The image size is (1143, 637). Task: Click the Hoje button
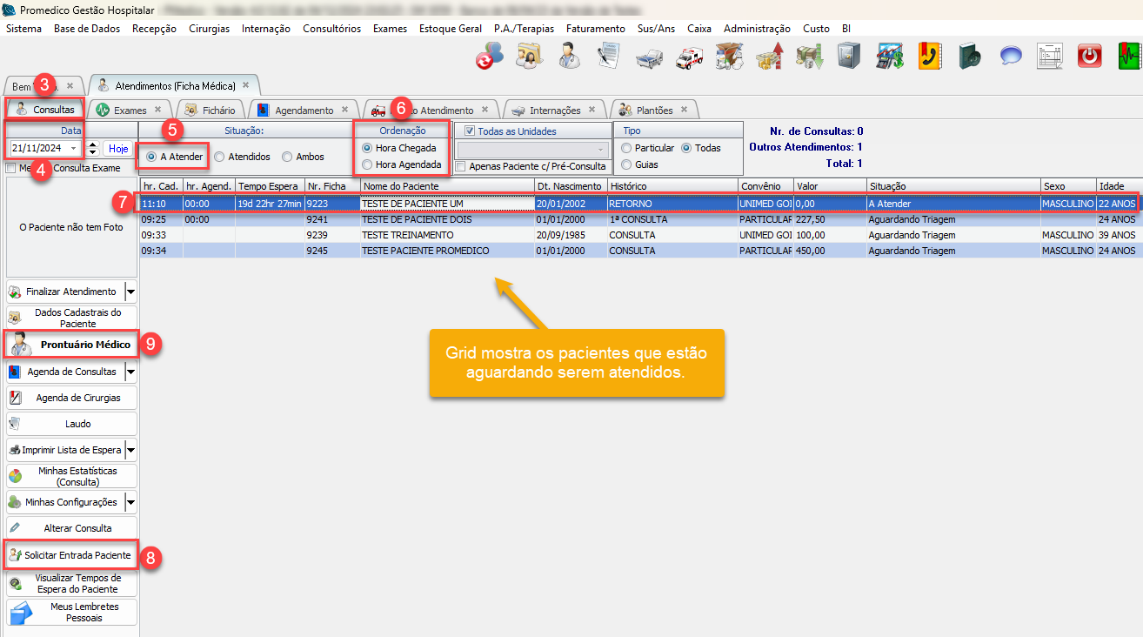tap(118, 149)
